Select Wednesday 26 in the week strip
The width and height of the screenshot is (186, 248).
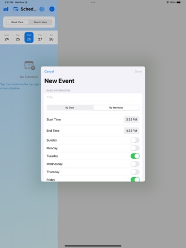(x=29, y=37)
